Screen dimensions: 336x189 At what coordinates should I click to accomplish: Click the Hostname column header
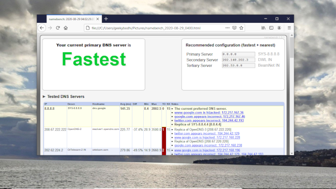click(x=98, y=104)
